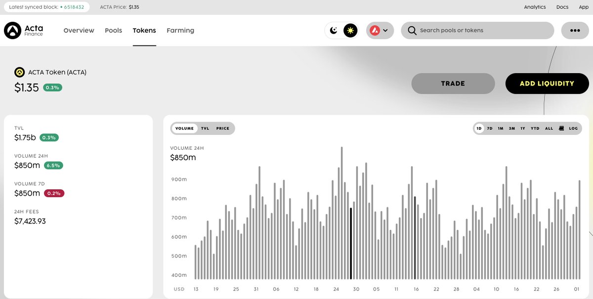This screenshot has height=299, width=593.
Task: Toggle the LOG scale option
Action: coord(573,128)
